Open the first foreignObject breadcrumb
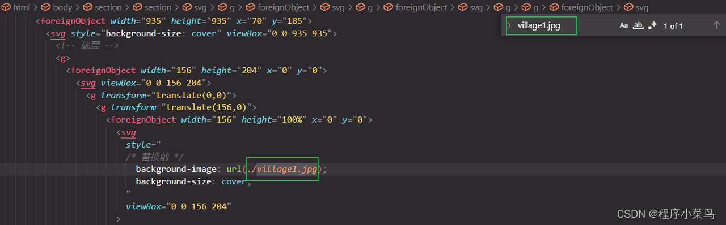This screenshot has width=726, height=225. pyautogui.click(x=278, y=7)
